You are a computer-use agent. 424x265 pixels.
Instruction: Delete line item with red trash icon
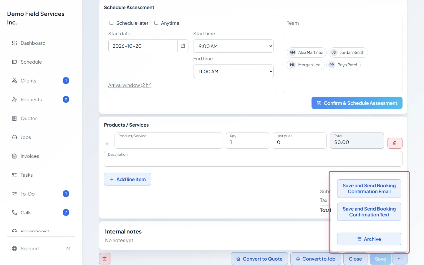(395, 143)
